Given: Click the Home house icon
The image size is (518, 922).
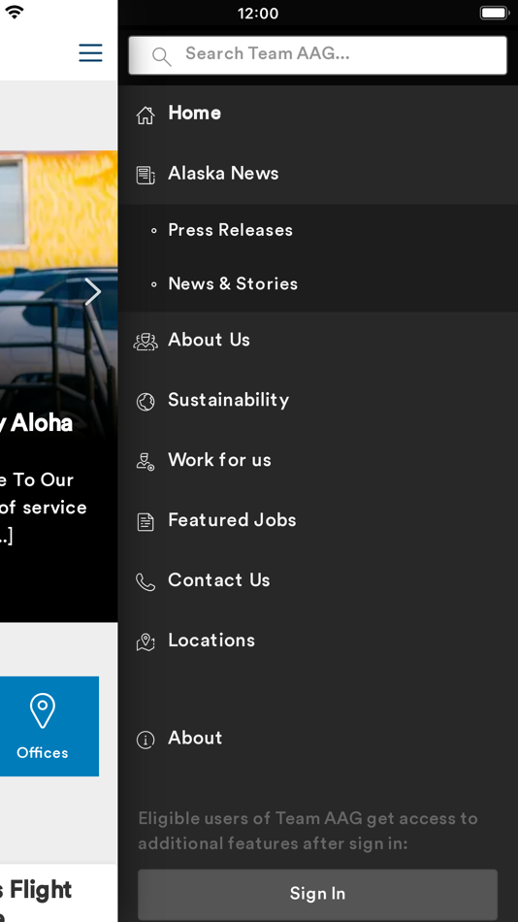Looking at the screenshot, I should (146, 115).
